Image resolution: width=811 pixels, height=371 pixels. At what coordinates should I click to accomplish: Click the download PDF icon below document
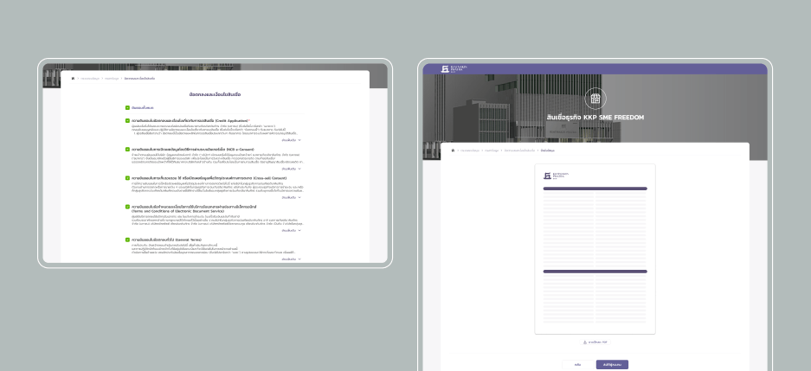tap(586, 342)
